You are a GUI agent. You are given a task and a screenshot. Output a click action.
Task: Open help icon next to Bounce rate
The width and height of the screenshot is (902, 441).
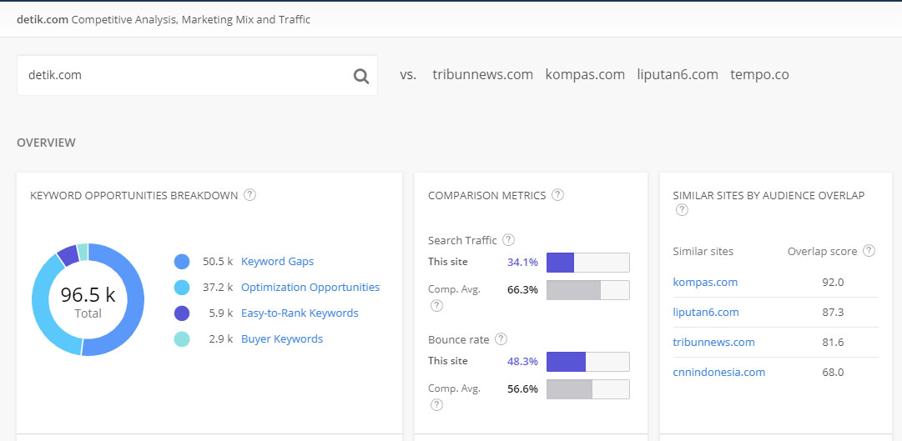(501, 339)
